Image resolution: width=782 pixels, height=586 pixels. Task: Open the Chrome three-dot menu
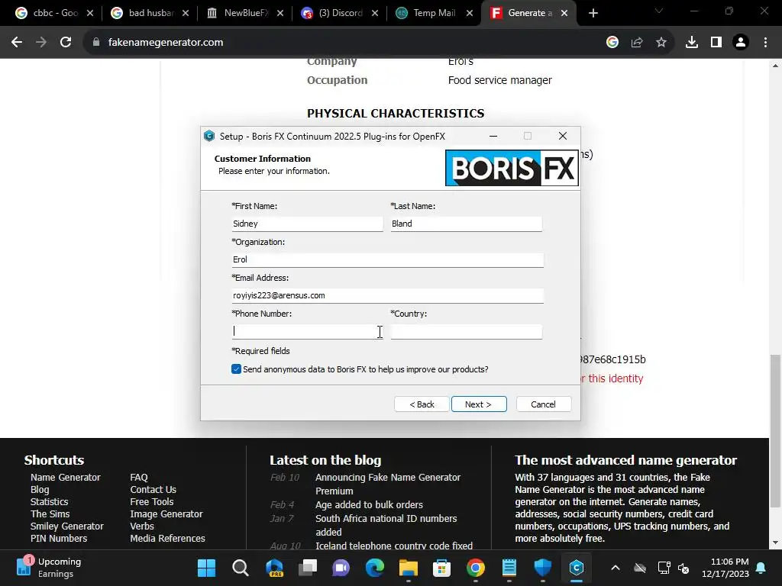[x=765, y=43]
